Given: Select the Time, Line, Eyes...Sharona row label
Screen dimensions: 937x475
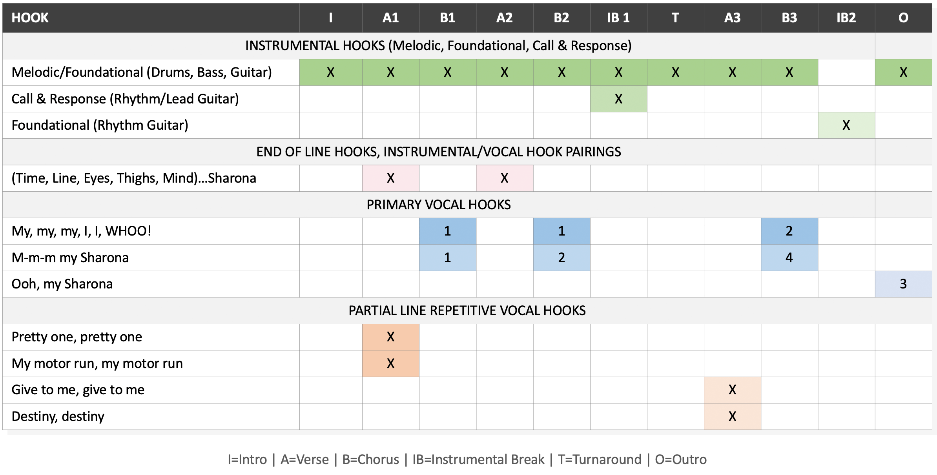Looking at the screenshot, I should click(134, 178).
